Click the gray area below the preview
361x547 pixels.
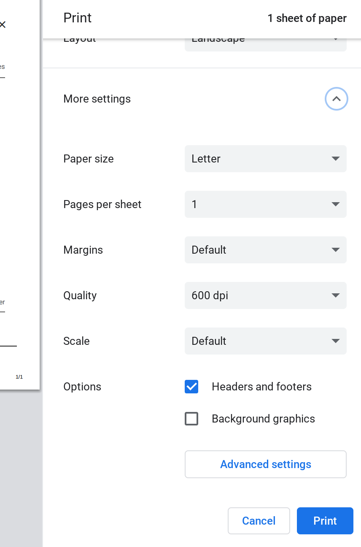(x=20, y=464)
